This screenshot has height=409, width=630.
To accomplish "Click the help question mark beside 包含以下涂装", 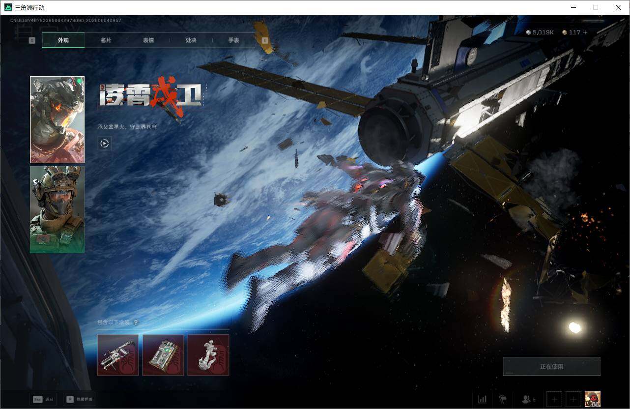I will click(136, 322).
